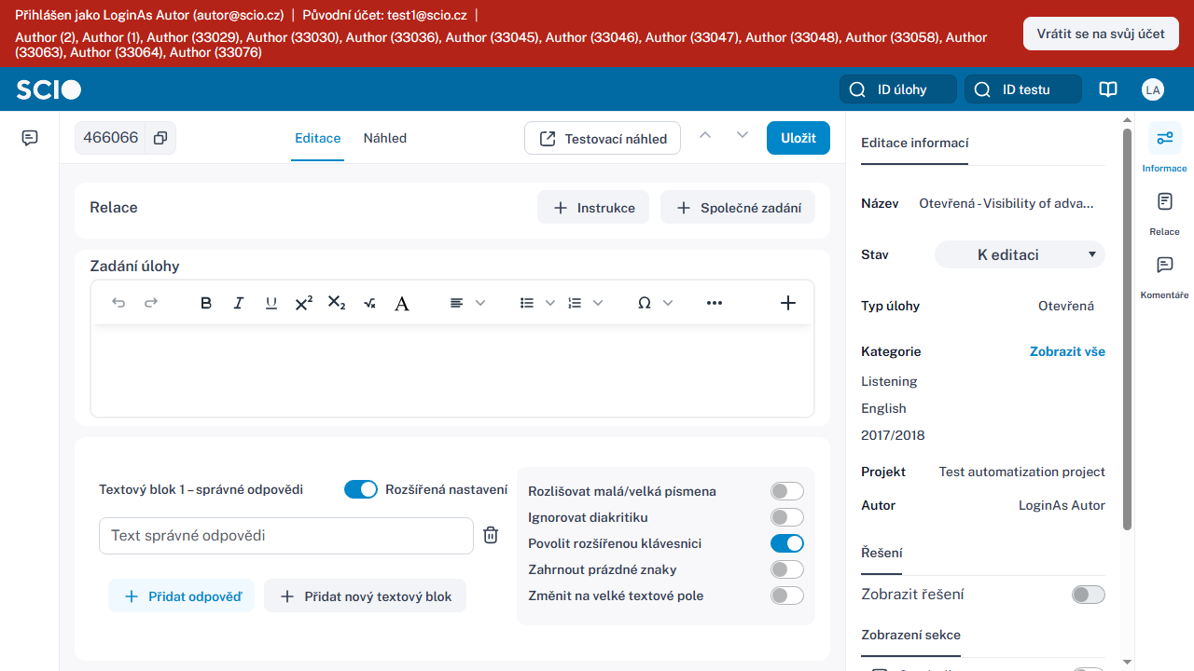Open the comments icon in left sidebar
The image size is (1194, 671).
pyautogui.click(x=30, y=138)
